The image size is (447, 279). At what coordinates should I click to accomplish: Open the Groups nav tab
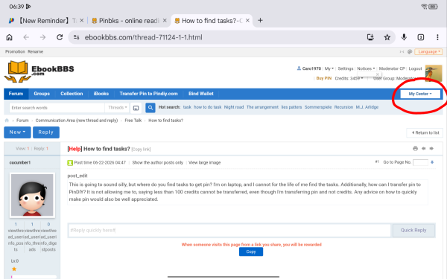(x=42, y=94)
